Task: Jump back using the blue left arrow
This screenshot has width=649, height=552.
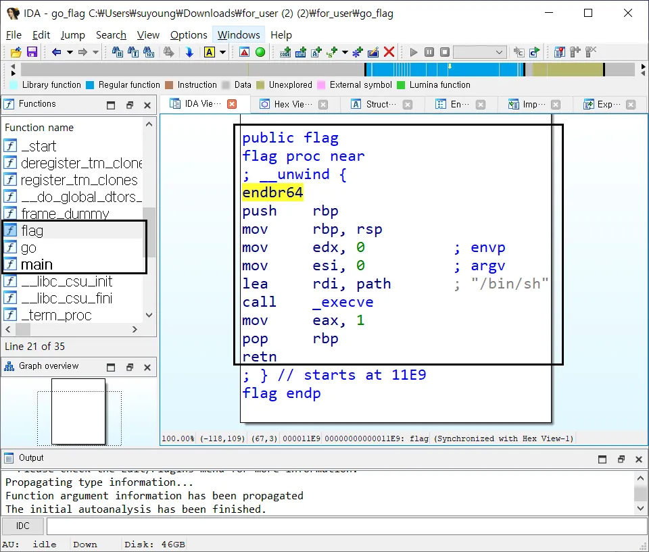Action: click(57, 52)
